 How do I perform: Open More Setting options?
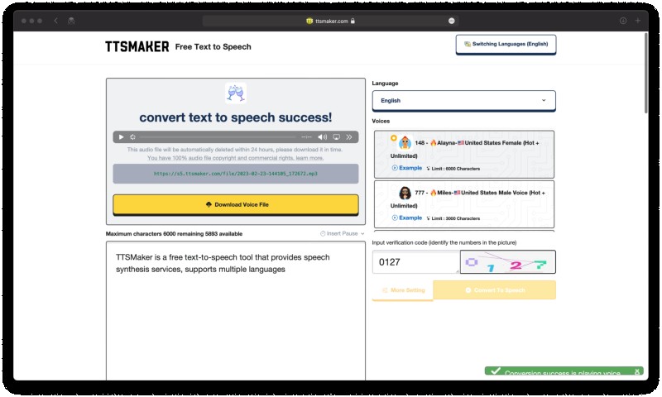pyautogui.click(x=403, y=290)
